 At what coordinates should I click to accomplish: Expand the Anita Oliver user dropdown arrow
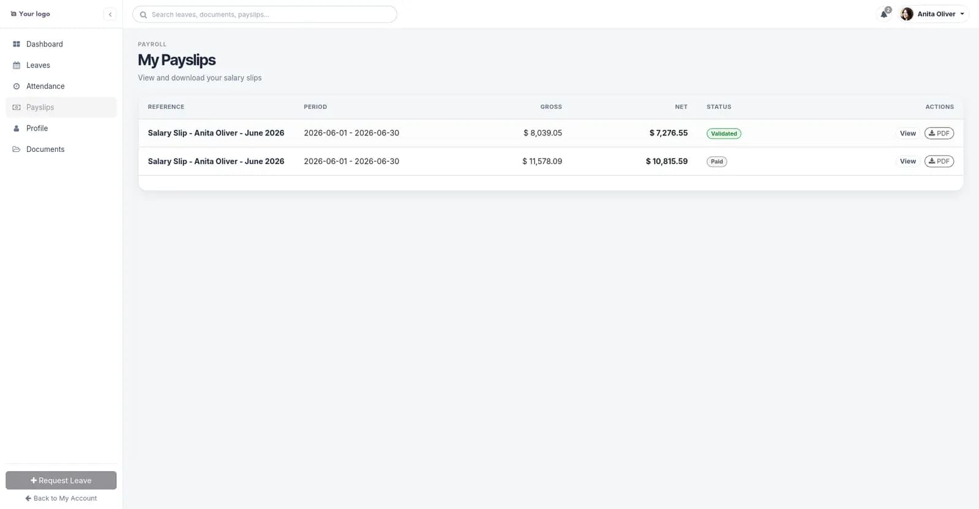coord(962,14)
